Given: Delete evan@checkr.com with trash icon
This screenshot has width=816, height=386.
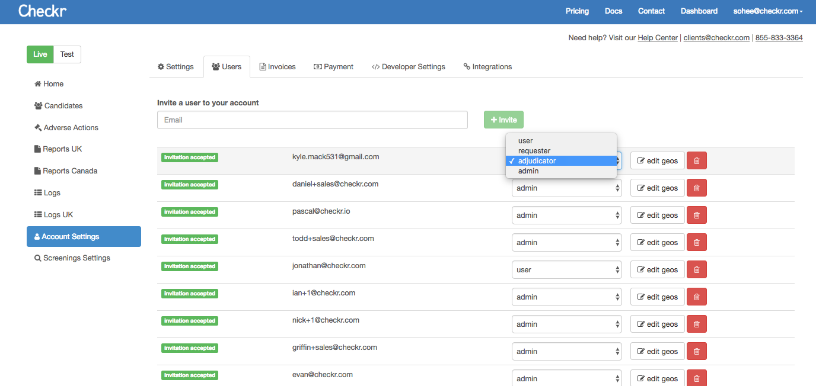Looking at the screenshot, I should [x=697, y=379].
